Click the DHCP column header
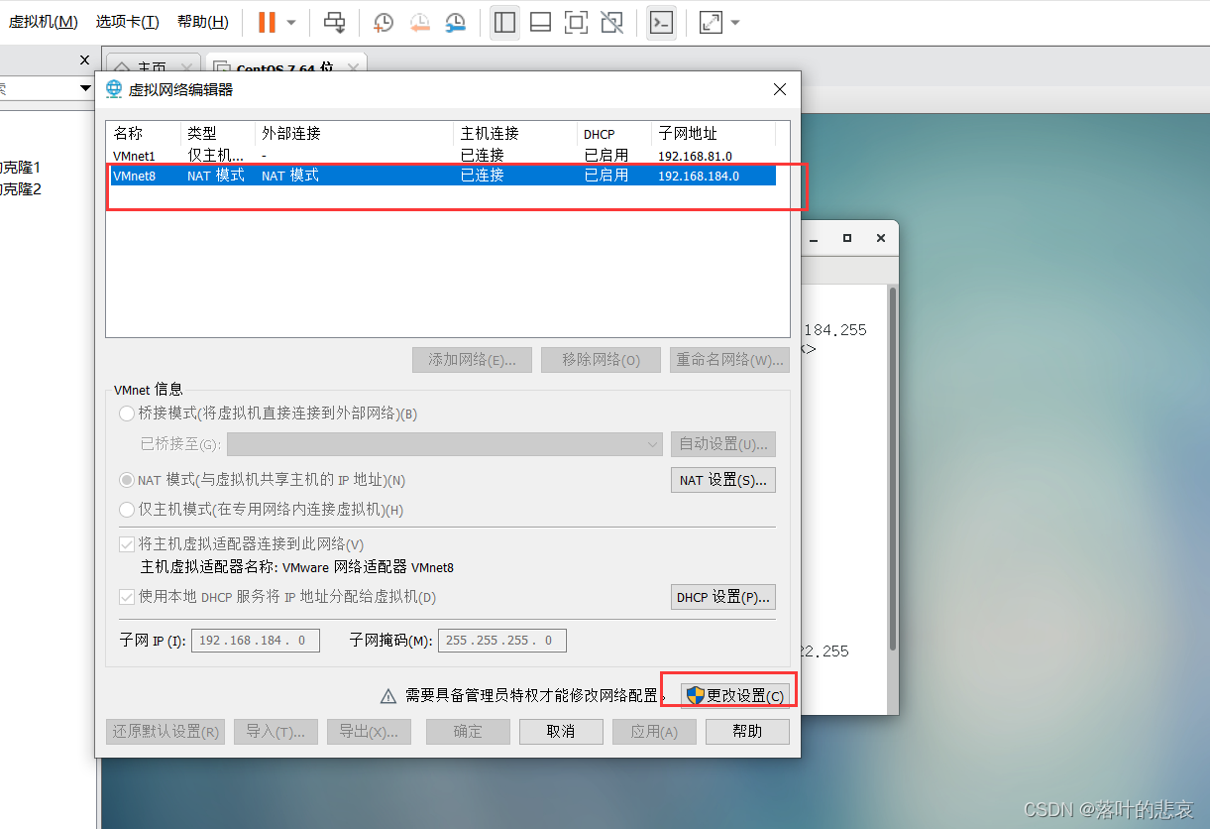The image size is (1210, 829). click(x=614, y=133)
